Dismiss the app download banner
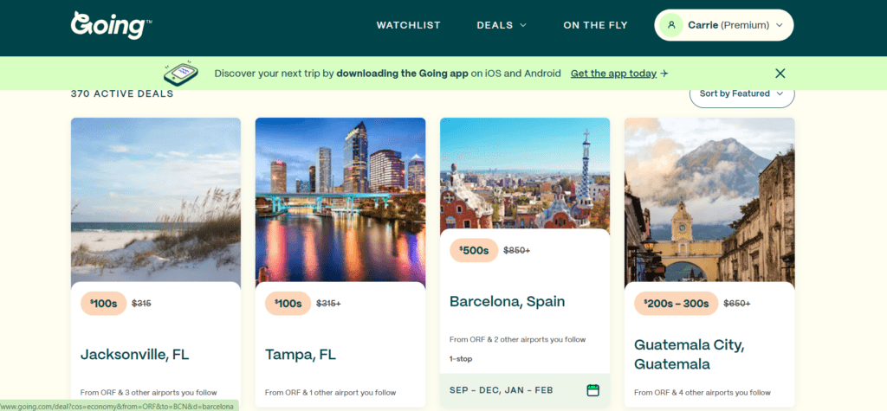The width and height of the screenshot is (887, 411). pyautogui.click(x=780, y=74)
